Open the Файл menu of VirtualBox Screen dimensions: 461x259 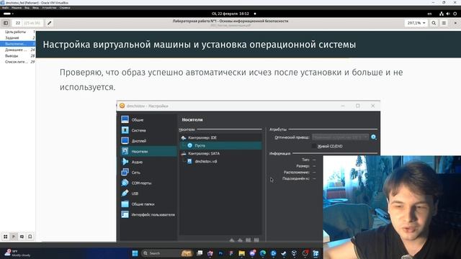(x=5, y=8)
